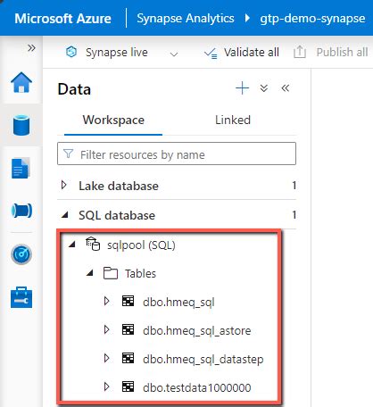Click the sqlpool database icon

point(93,244)
